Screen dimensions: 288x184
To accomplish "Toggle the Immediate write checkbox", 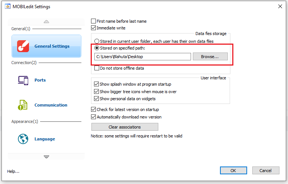I will 94,28.
